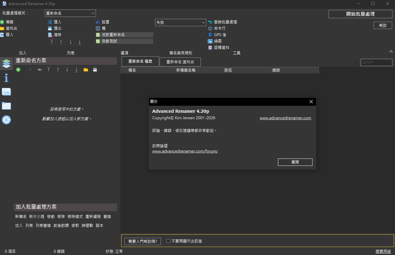This screenshot has width=395, height=255.
Task: Toggle 成對重新命名 checkbox
Action: 98,35
